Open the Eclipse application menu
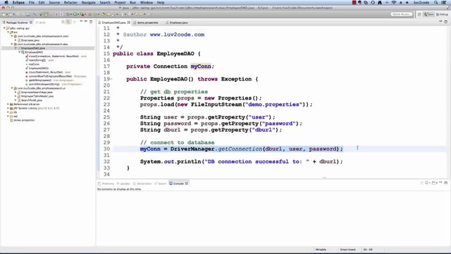The image size is (451, 254). 18,2
